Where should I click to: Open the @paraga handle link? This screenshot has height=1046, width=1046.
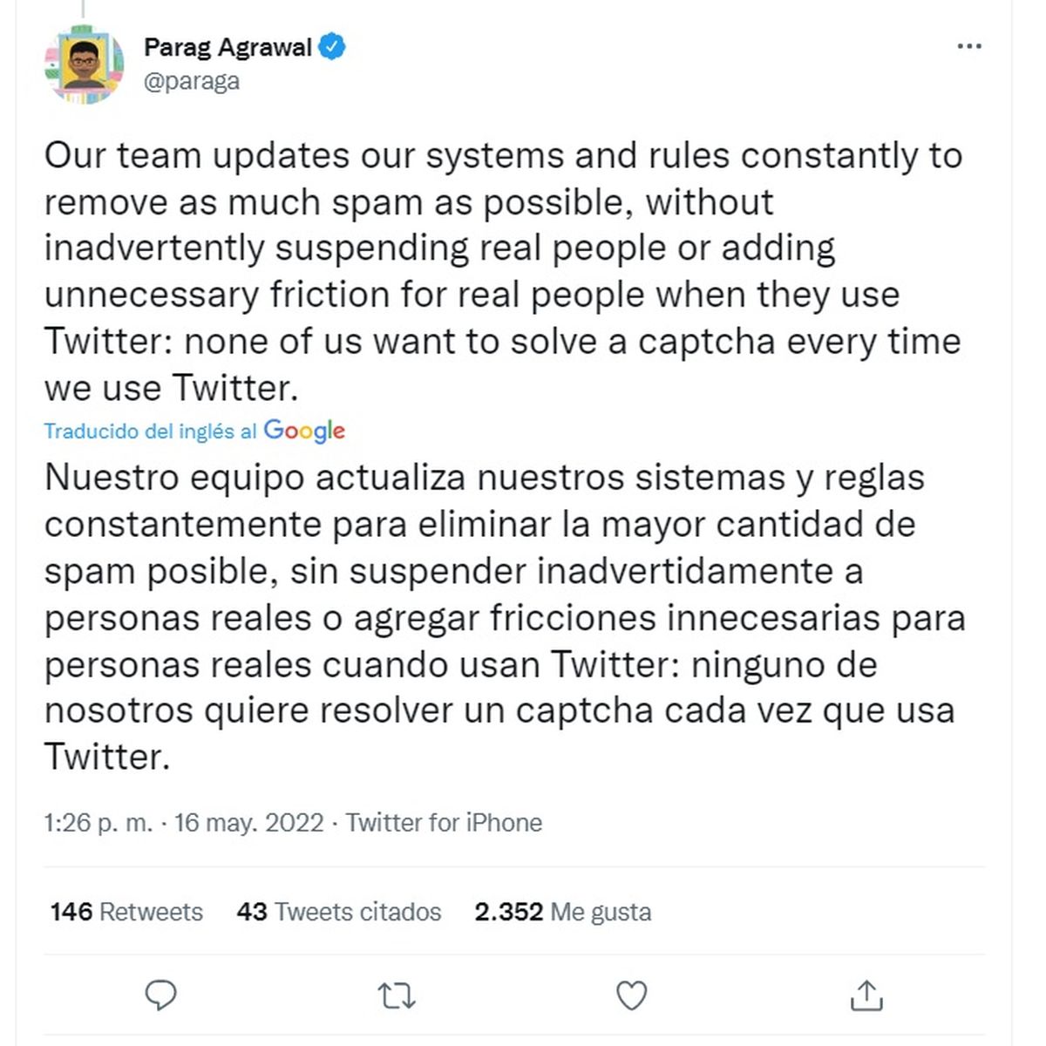(192, 81)
